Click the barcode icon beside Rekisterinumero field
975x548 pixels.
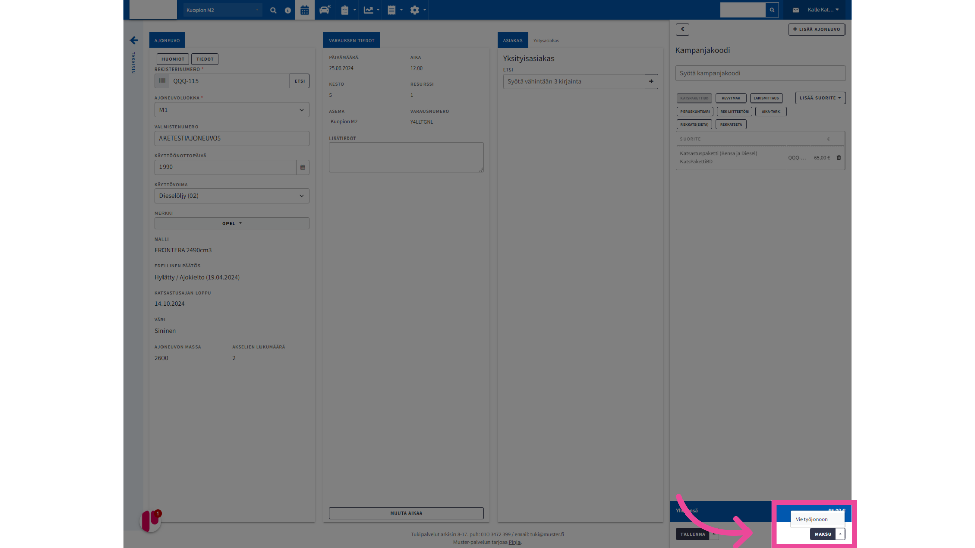click(x=162, y=81)
